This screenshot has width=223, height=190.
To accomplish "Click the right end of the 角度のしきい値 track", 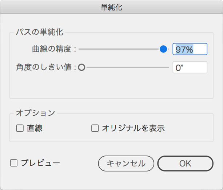I will tap(168, 67).
